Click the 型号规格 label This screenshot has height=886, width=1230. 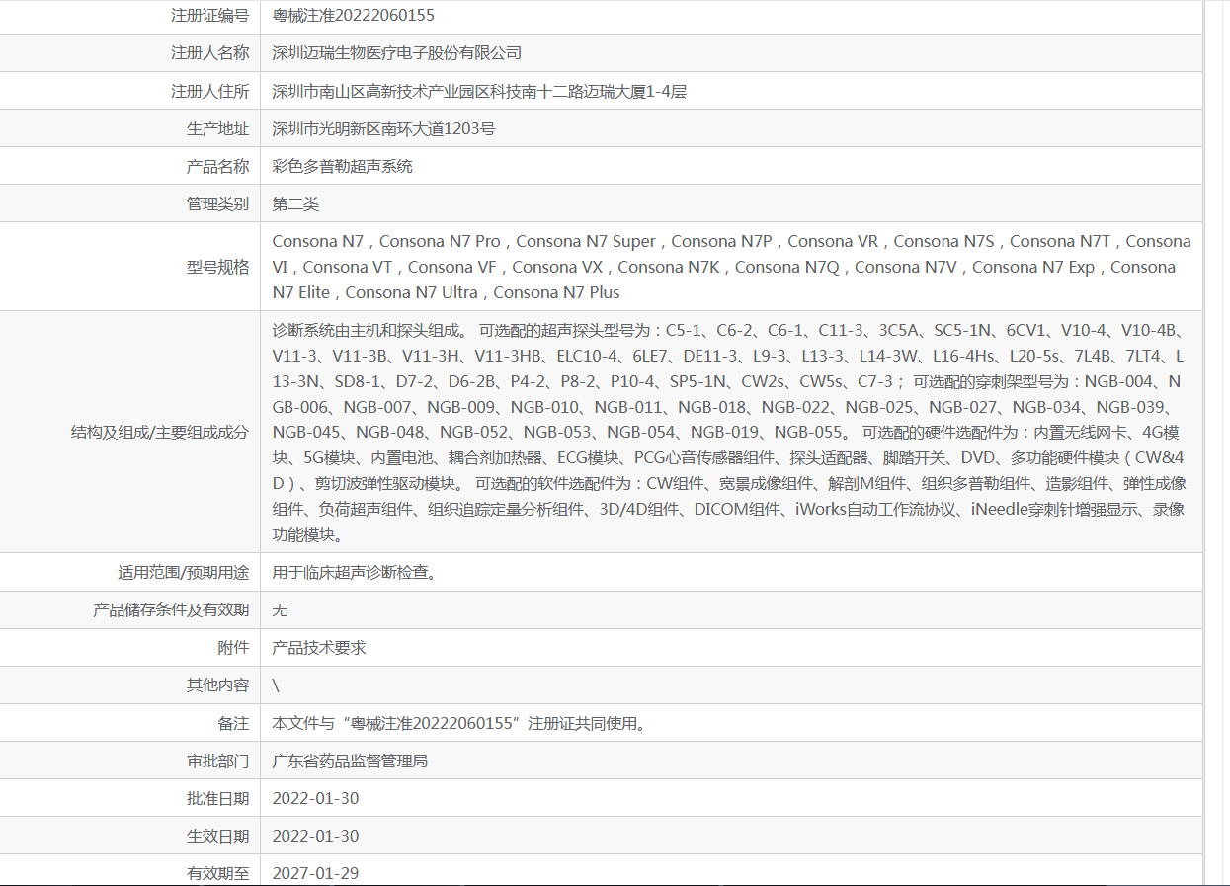click(x=217, y=267)
